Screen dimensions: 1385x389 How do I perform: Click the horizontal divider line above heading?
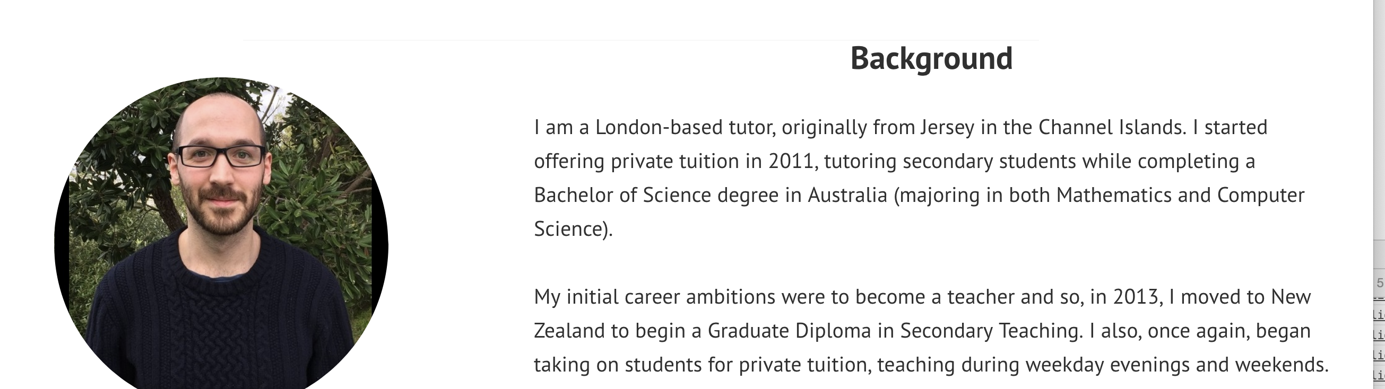[x=640, y=40]
